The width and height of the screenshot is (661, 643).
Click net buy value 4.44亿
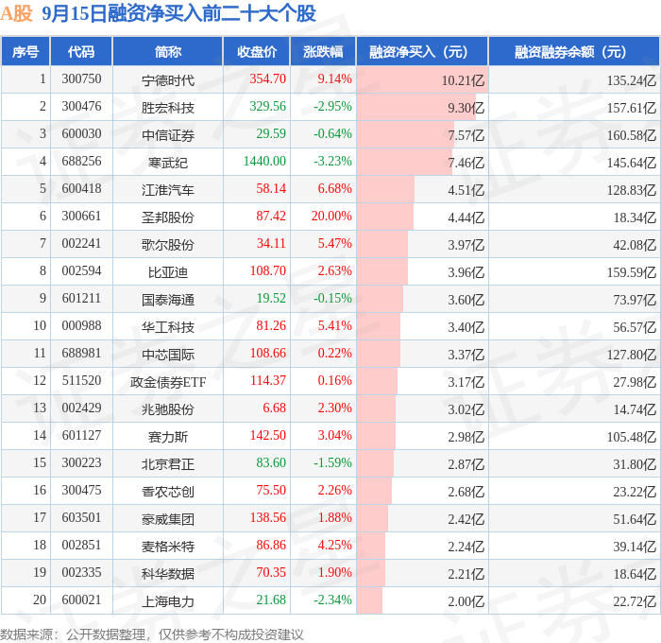[x=466, y=217]
